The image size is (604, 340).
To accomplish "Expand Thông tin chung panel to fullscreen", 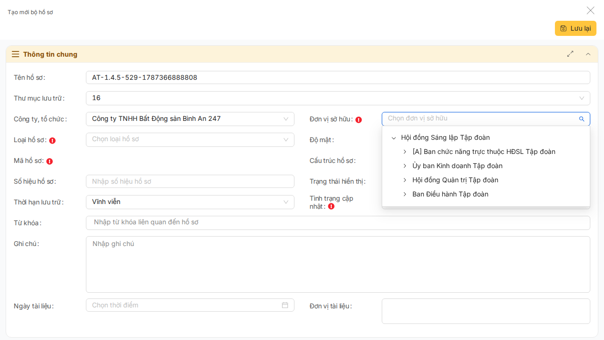I will click(570, 54).
